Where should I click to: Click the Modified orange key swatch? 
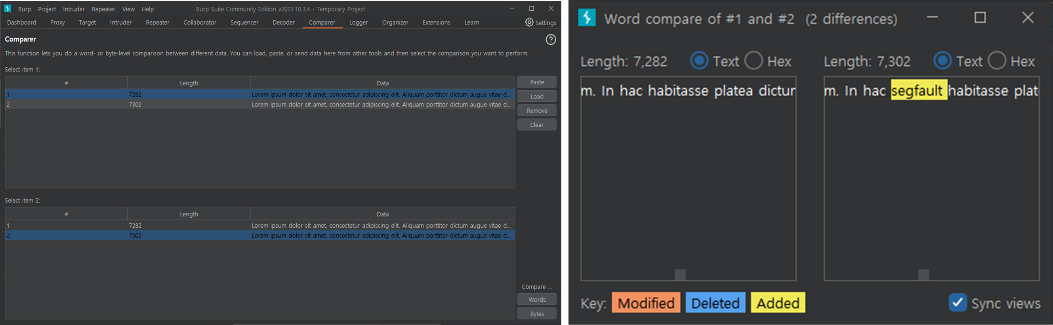pyautogui.click(x=646, y=302)
